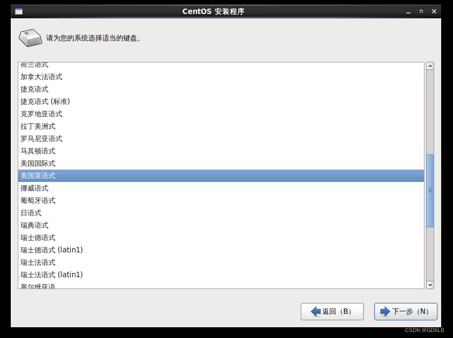
Task: Open the window menu icon in the title bar
Action: [x=19, y=11]
